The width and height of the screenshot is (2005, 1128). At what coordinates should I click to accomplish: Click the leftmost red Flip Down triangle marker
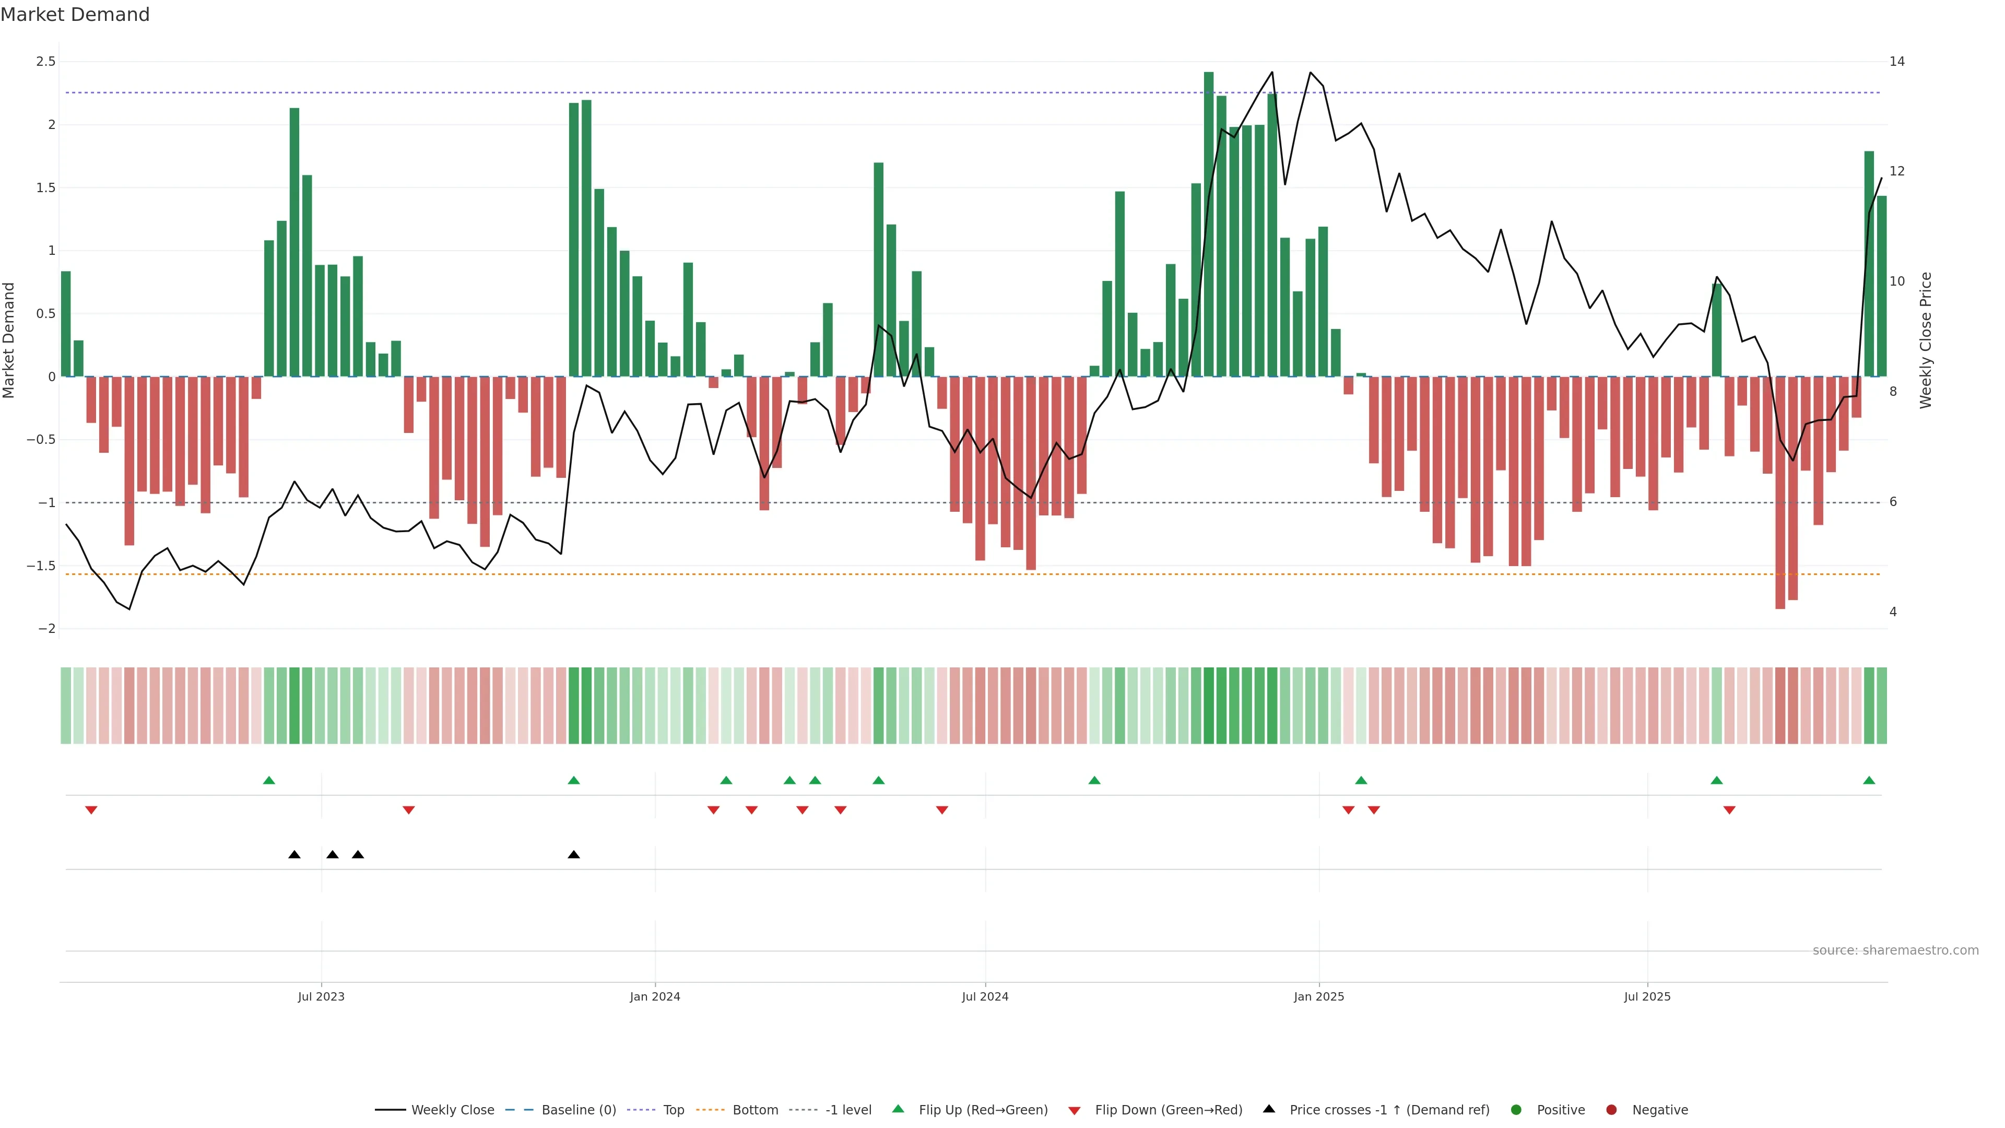point(91,810)
